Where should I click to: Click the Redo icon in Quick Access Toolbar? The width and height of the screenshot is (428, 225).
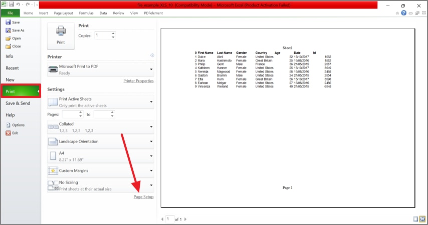[28, 4]
